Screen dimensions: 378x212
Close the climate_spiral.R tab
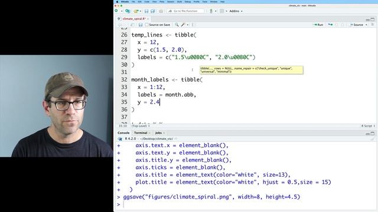click(148, 19)
